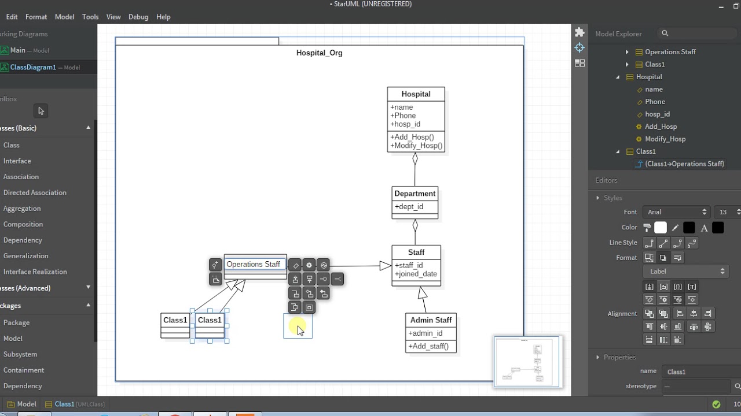
Task: Click the white fill color swatch
Action: [x=661, y=228]
